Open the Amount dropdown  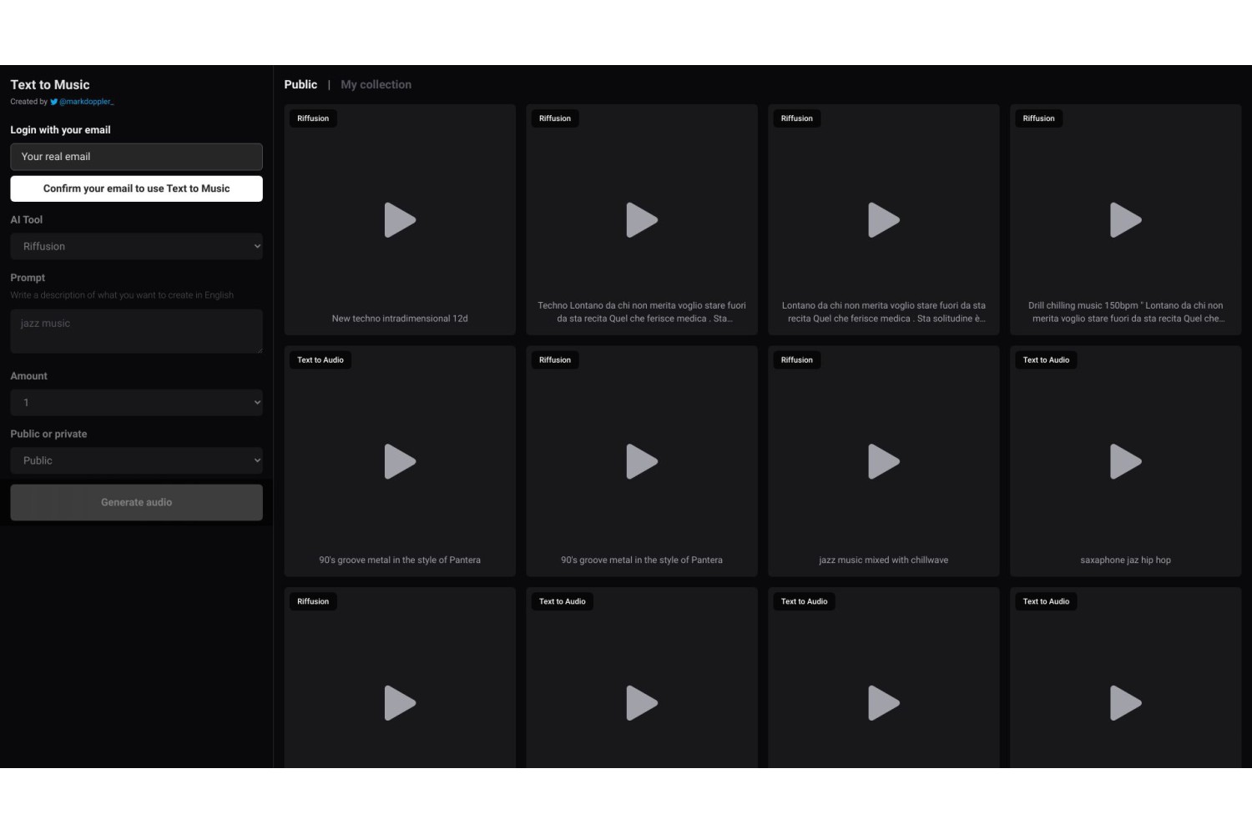tap(136, 403)
